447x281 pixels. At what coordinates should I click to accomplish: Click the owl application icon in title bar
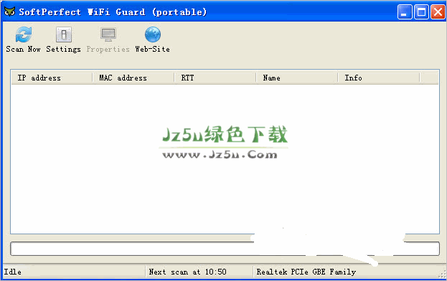[9, 11]
